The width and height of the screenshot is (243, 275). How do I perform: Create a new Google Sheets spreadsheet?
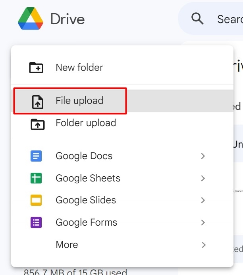click(x=122, y=178)
